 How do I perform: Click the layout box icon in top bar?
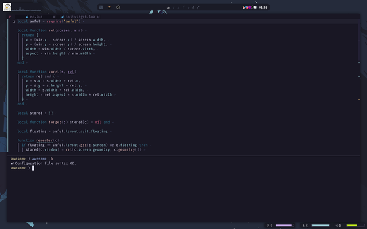tap(101, 7)
